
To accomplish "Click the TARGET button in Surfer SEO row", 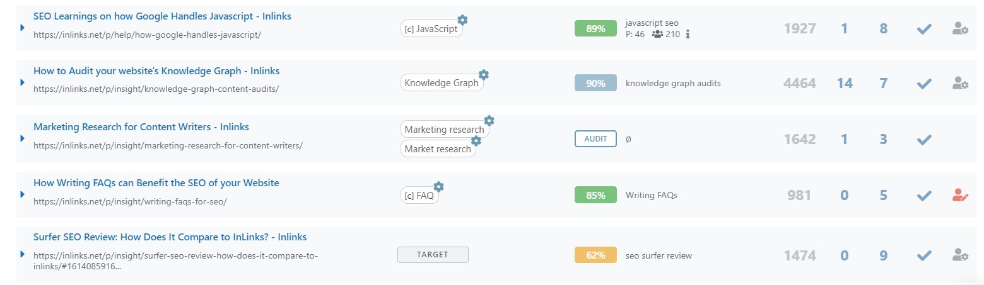I will [433, 255].
